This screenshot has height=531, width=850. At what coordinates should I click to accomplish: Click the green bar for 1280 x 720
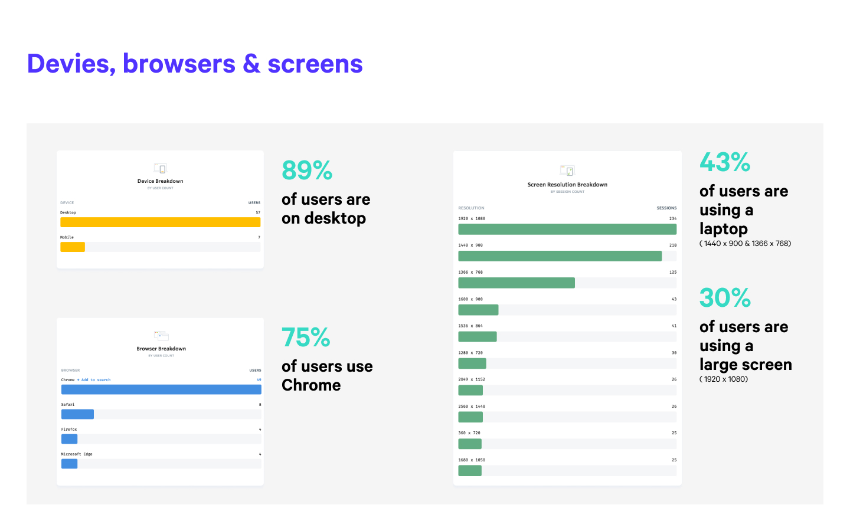[x=472, y=363]
